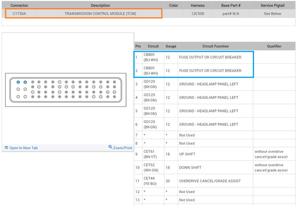The height and width of the screenshot is (206, 296).
Task: Click gauge value 18 for pin 9
Action: tap(168, 154)
